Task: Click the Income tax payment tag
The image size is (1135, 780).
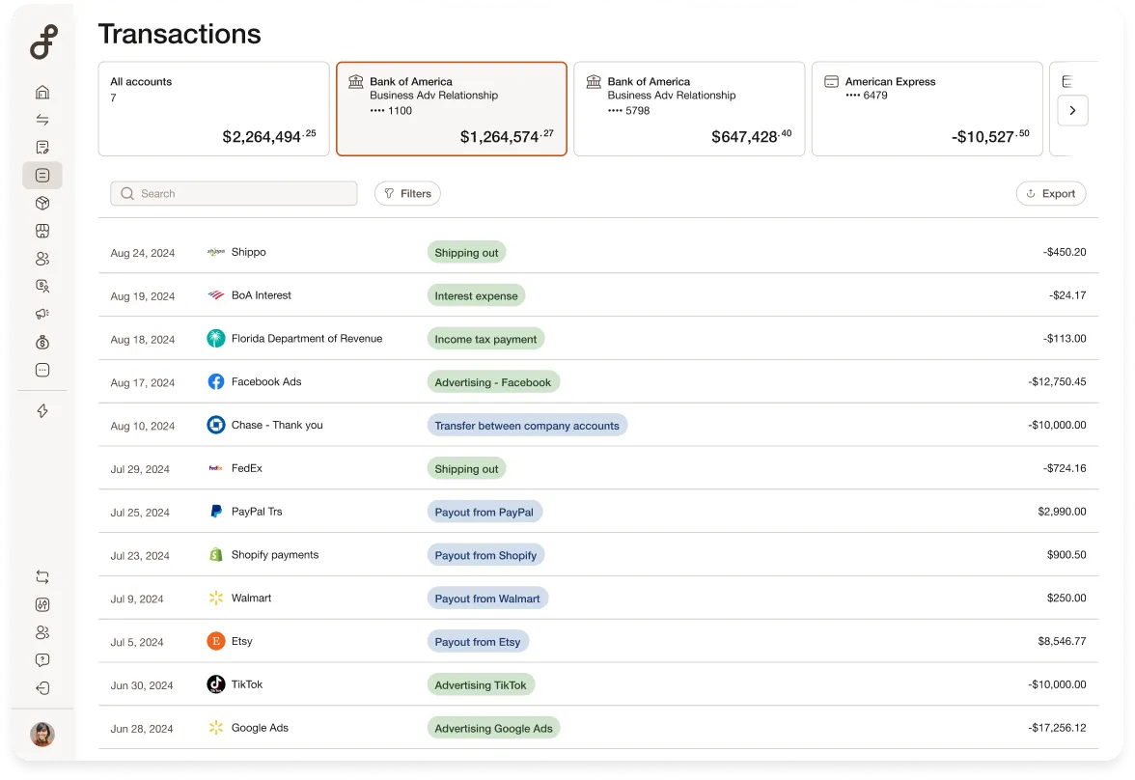Action: point(485,339)
